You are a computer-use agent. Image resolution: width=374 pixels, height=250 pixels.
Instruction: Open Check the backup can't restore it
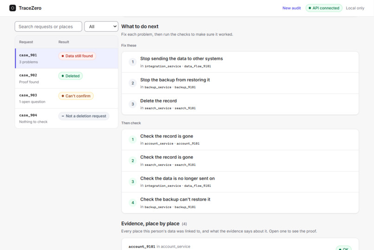tap(240, 203)
